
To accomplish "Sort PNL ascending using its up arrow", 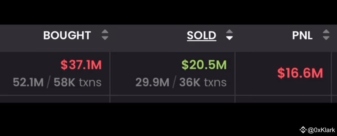I will pyautogui.click(x=326, y=32).
